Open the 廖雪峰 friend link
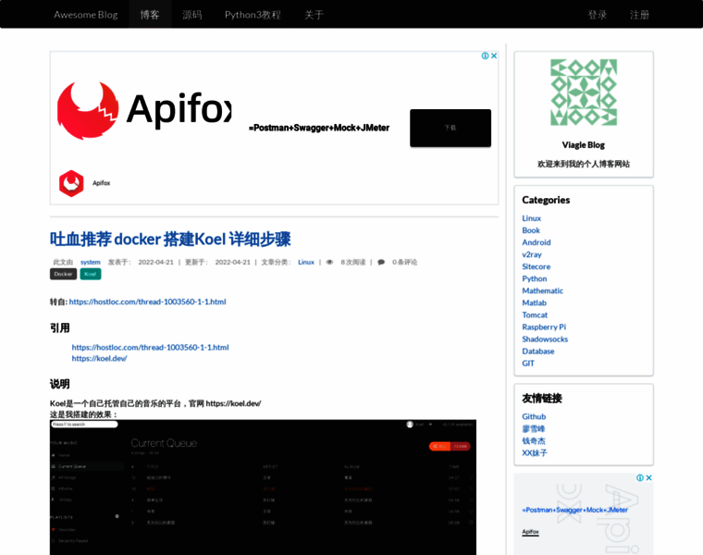 [534, 429]
